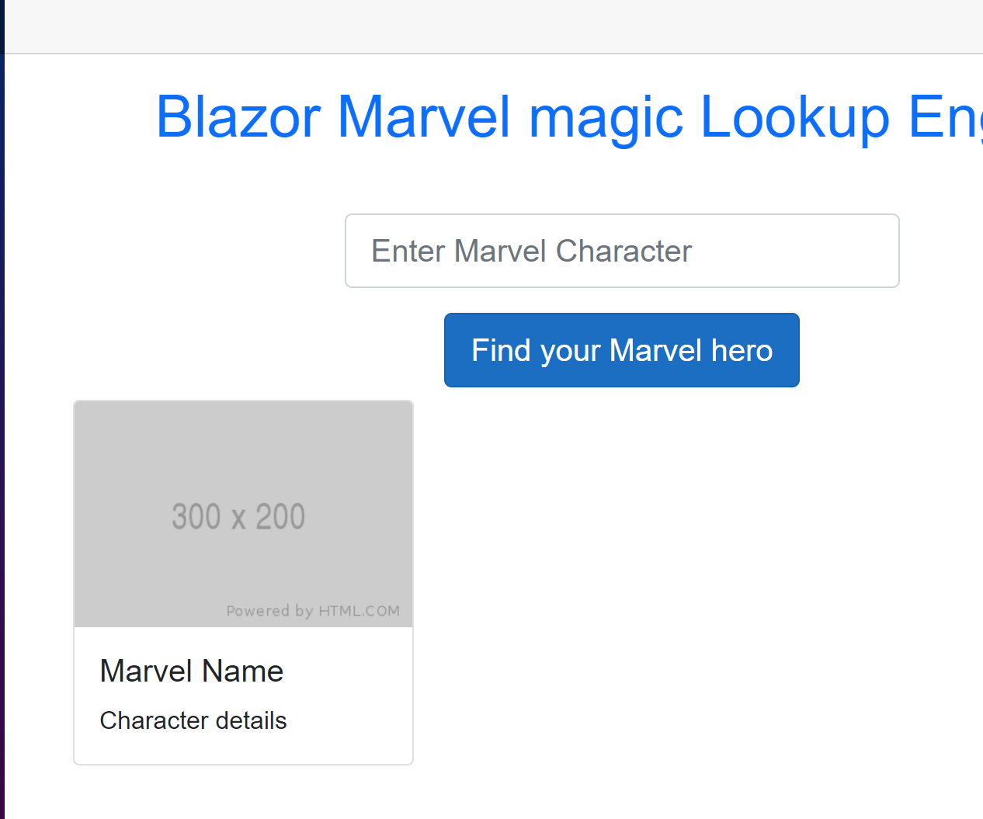The height and width of the screenshot is (819, 983).
Task: Click the word "Blazor" in the heading
Action: pos(238,117)
